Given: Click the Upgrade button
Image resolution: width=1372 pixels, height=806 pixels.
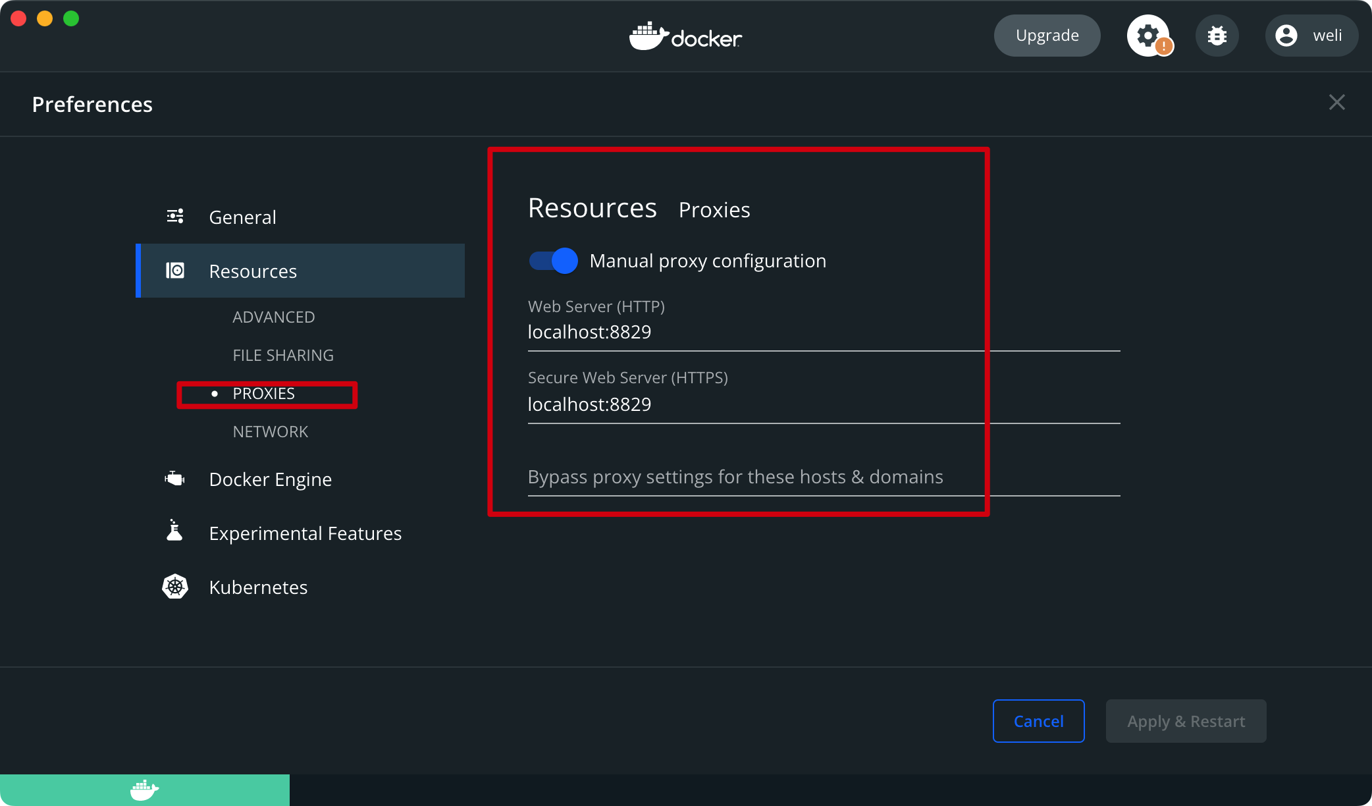Looking at the screenshot, I should click(1047, 36).
